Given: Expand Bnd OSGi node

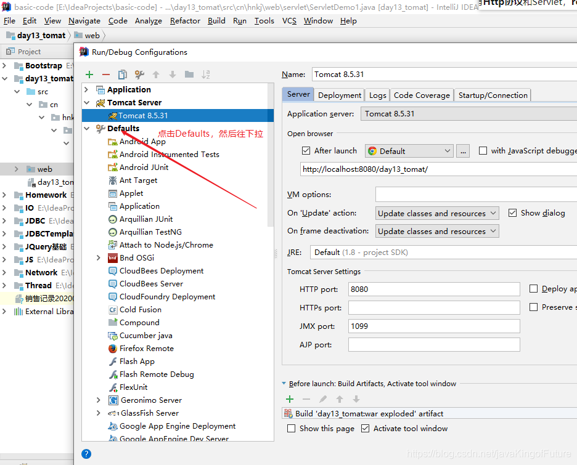Looking at the screenshot, I should [x=98, y=257].
